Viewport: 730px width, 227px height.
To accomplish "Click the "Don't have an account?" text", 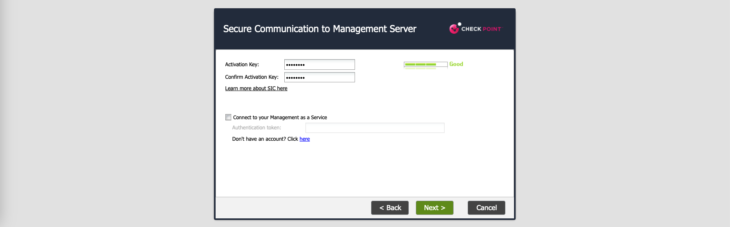I will click(259, 139).
